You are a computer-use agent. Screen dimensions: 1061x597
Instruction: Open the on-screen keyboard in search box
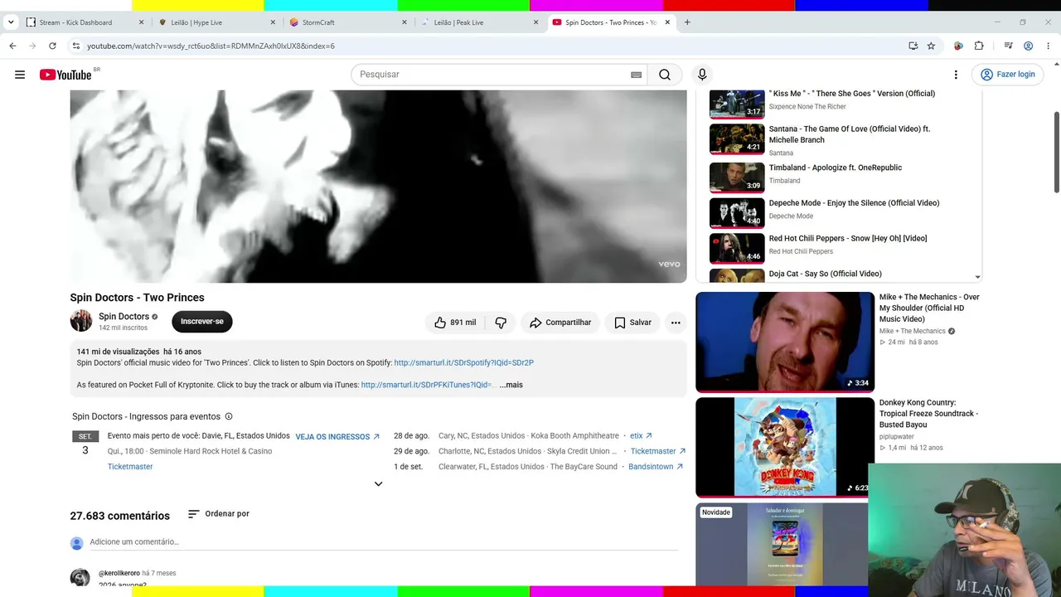[636, 75]
